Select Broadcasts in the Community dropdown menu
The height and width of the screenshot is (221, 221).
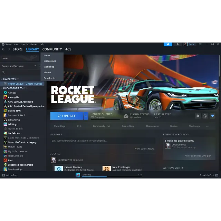pos(49,78)
